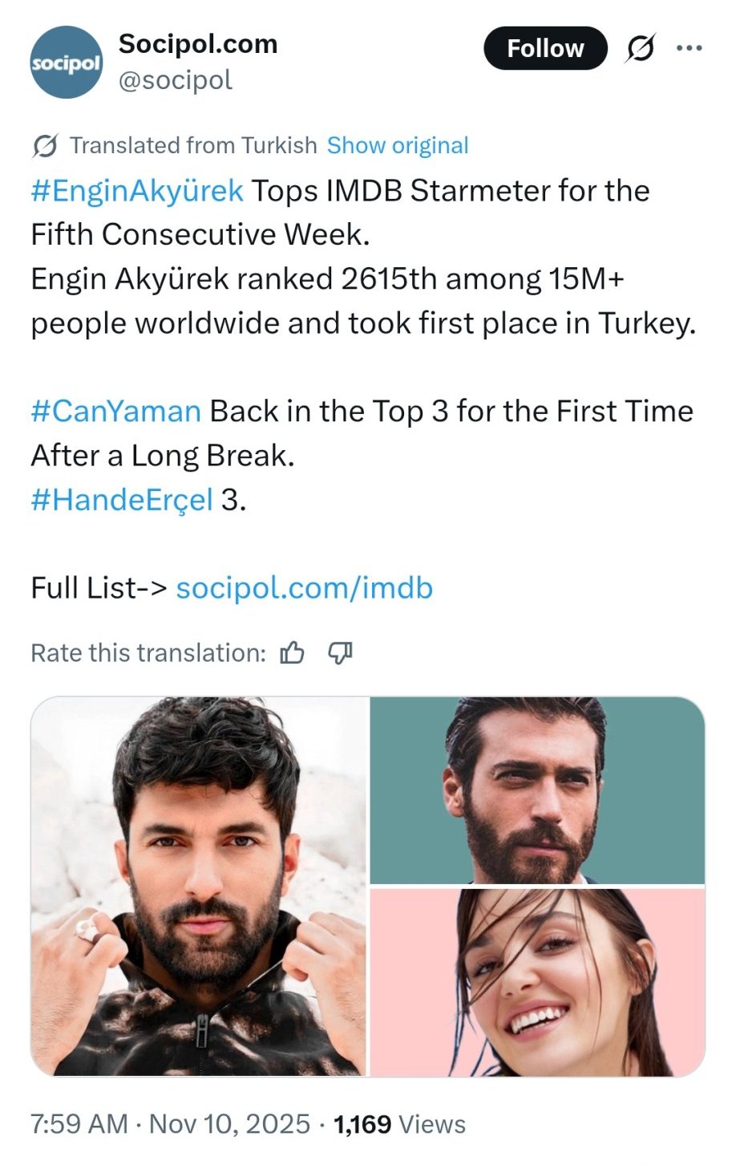736x1165 pixels.
Task: Open the photo with teal background
Action: click(537, 790)
